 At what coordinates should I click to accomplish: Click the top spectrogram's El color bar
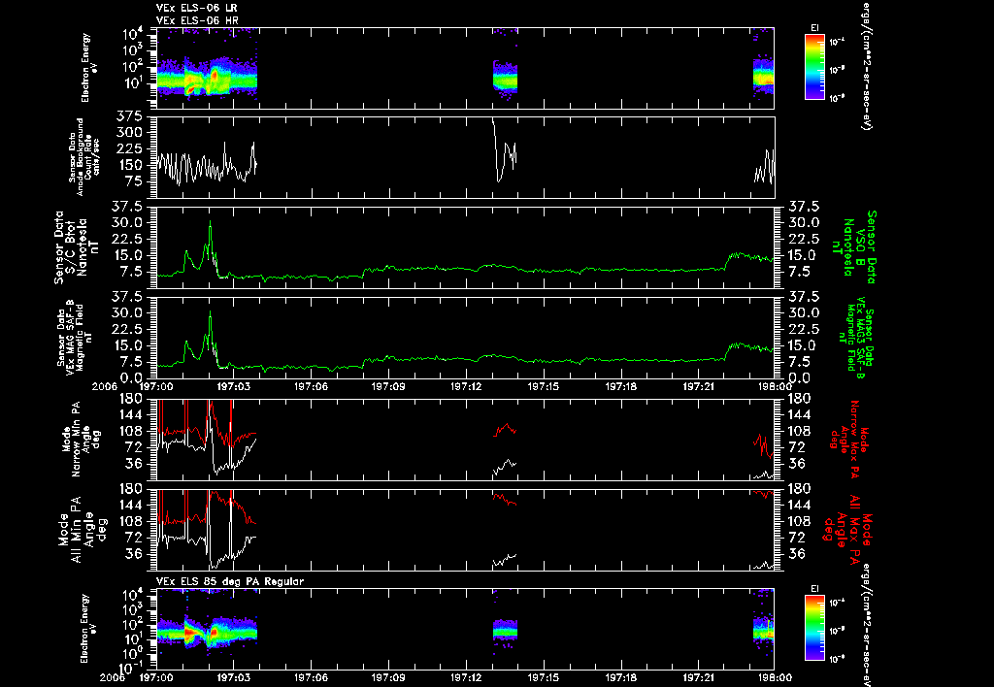[x=814, y=67]
